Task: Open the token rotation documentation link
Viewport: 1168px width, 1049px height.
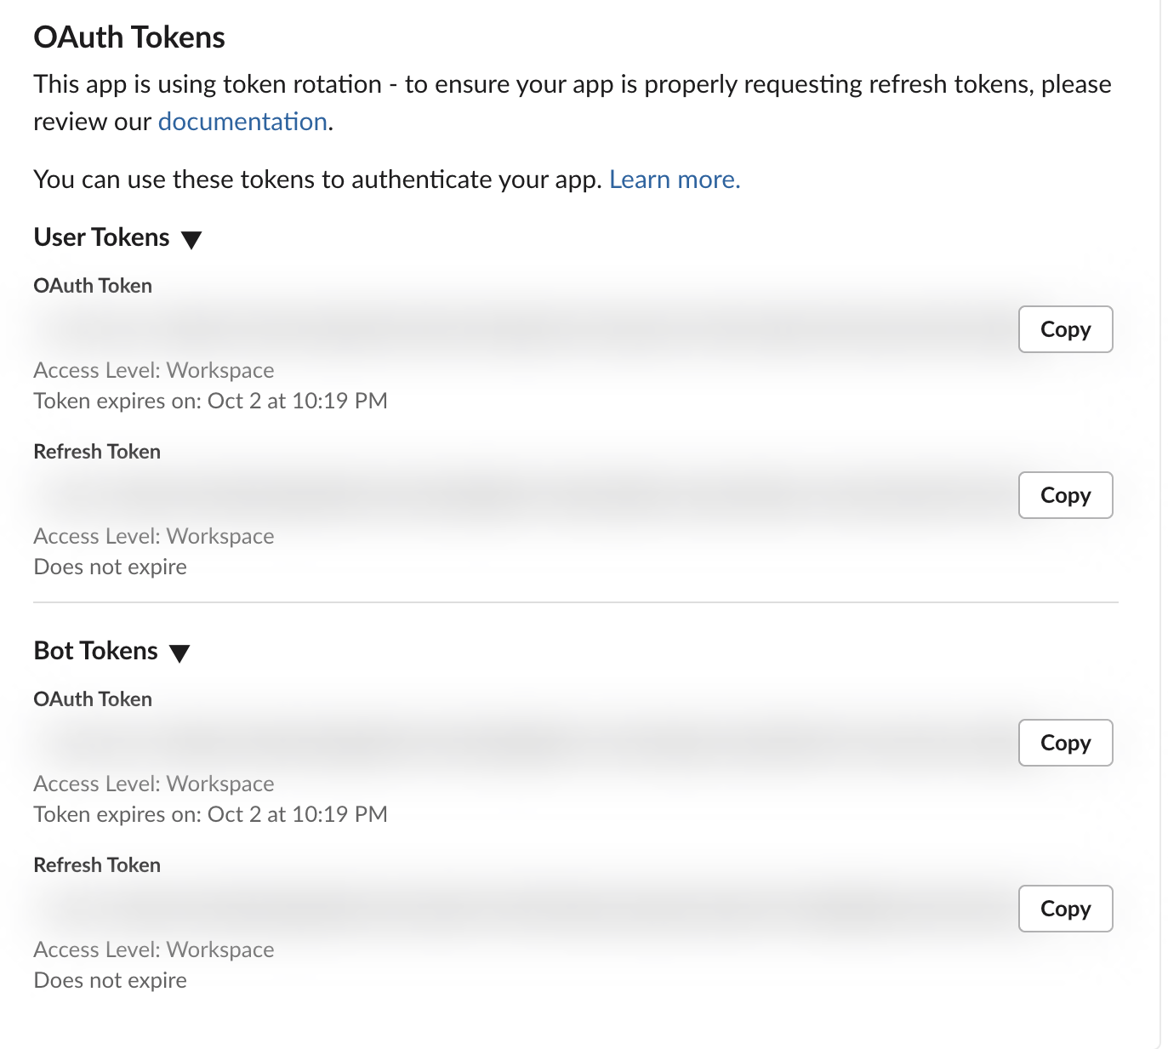Action: tap(242, 122)
